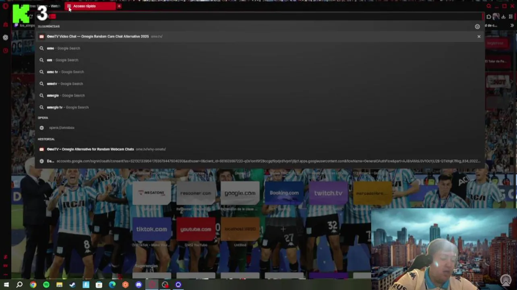
Task: Open the tiktok.com speed dial tile
Action: tap(151, 229)
